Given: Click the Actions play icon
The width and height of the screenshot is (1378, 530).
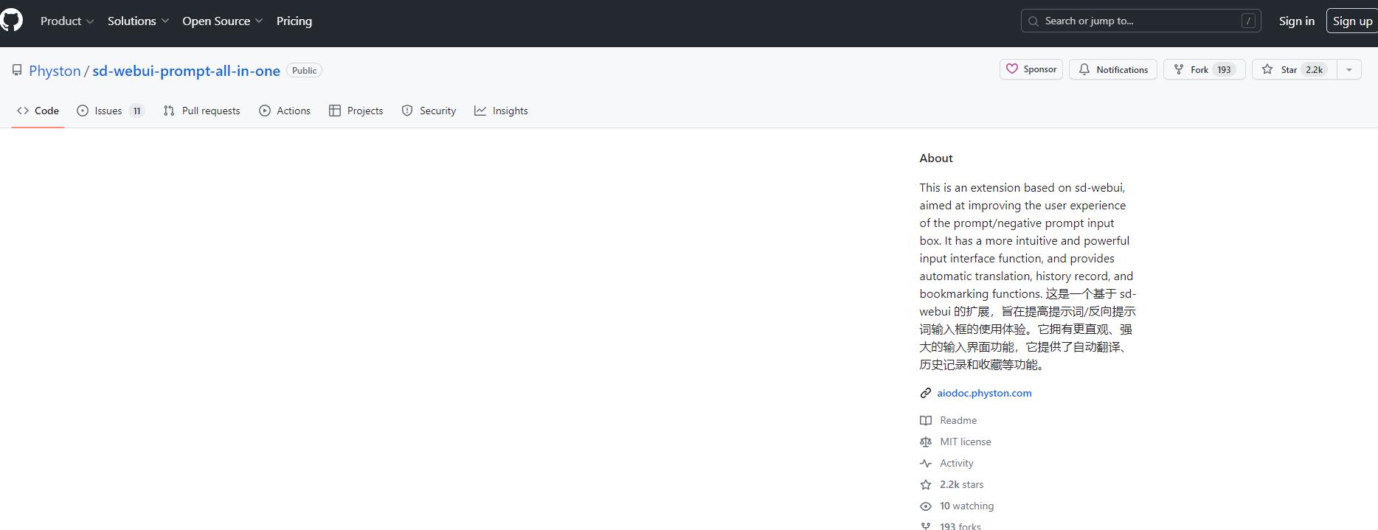Looking at the screenshot, I should point(265,111).
